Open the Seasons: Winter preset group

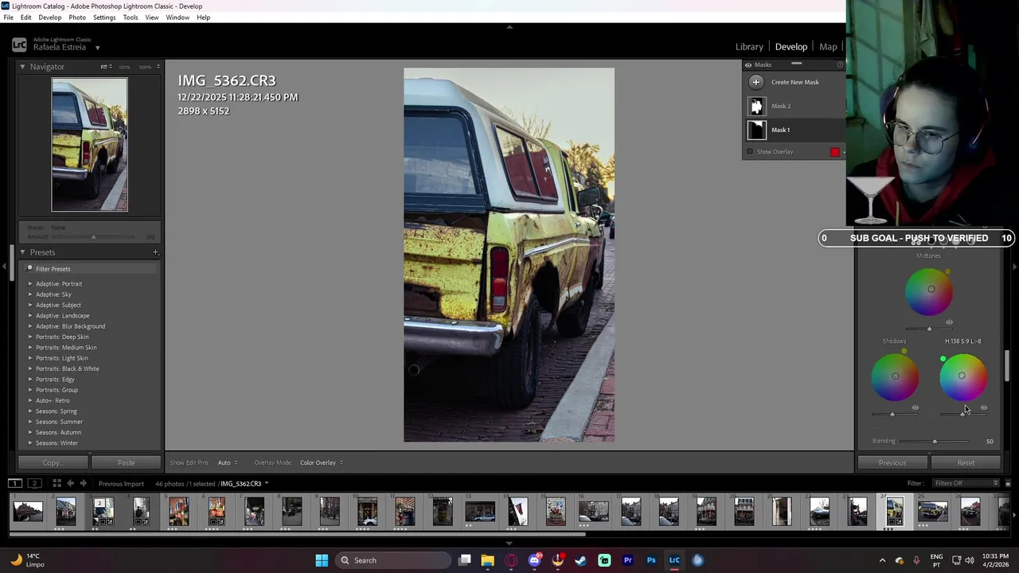[x=30, y=443]
